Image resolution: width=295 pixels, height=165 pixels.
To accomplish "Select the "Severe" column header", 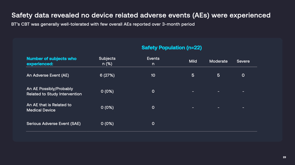I will pyautogui.click(x=243, y=61).
